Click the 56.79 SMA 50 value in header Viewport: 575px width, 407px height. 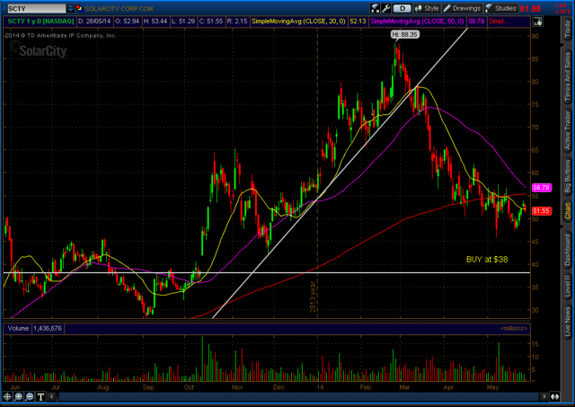coord(476,22)
